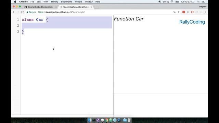The image size is (219, 123).
Task: Open the white smiley face Dock app
Action: click(102, 120)
